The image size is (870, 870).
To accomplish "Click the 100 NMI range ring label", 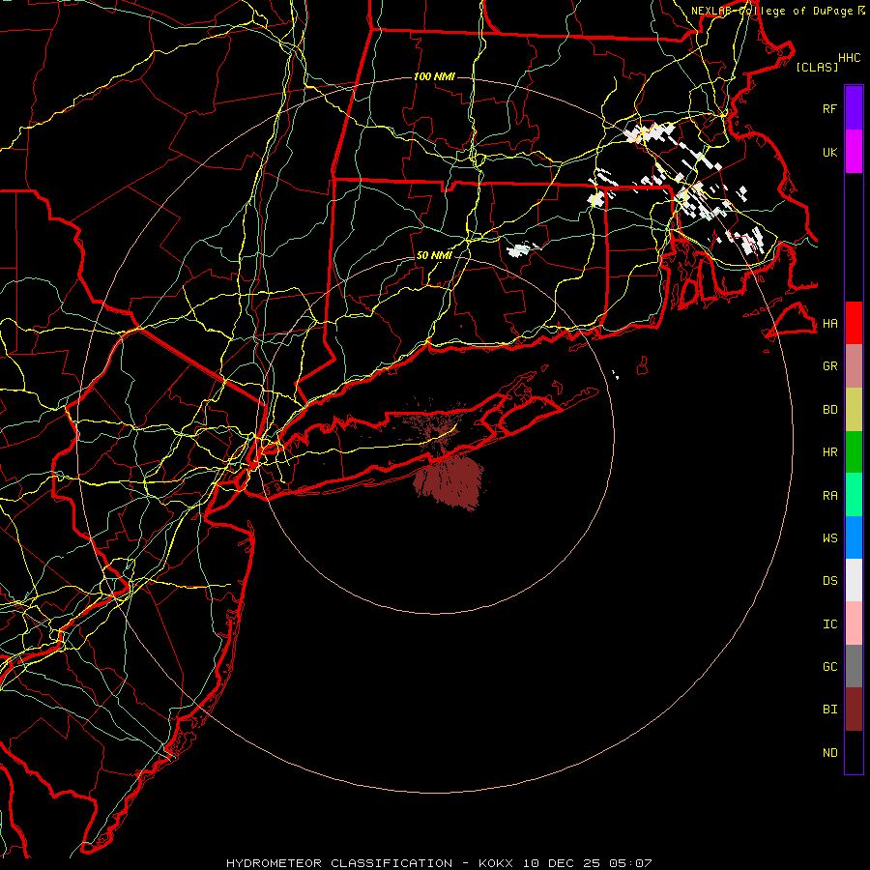I will click(434, 76).
